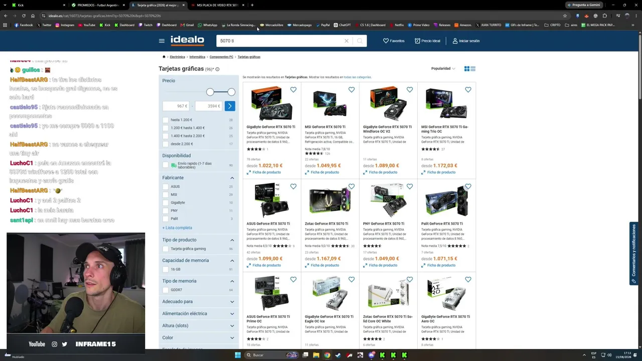The image size is (642, 361).
Task: Switch to PROMEDIOS Futbol Argentino tab
Action: pos(98,5)
